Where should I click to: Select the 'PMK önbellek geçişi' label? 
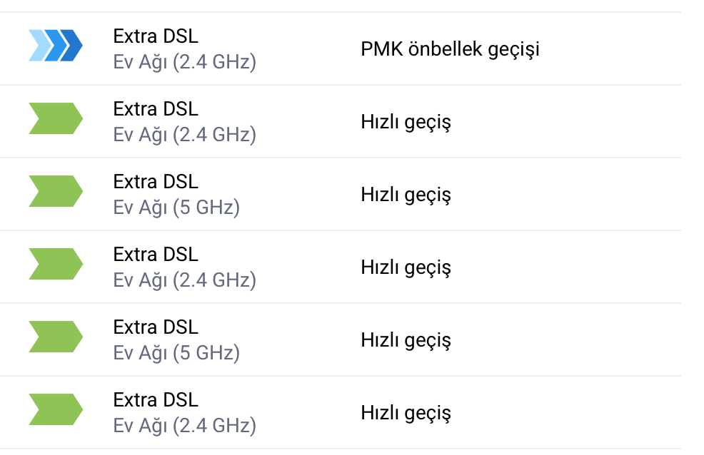[450, 49]
